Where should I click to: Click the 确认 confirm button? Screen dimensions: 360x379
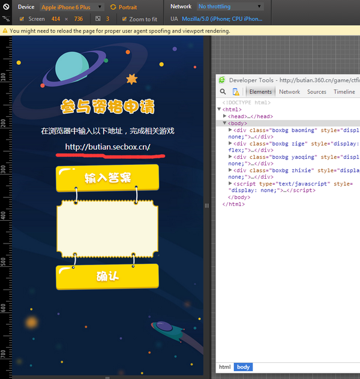pyautogui.click(x=107, y=276)
